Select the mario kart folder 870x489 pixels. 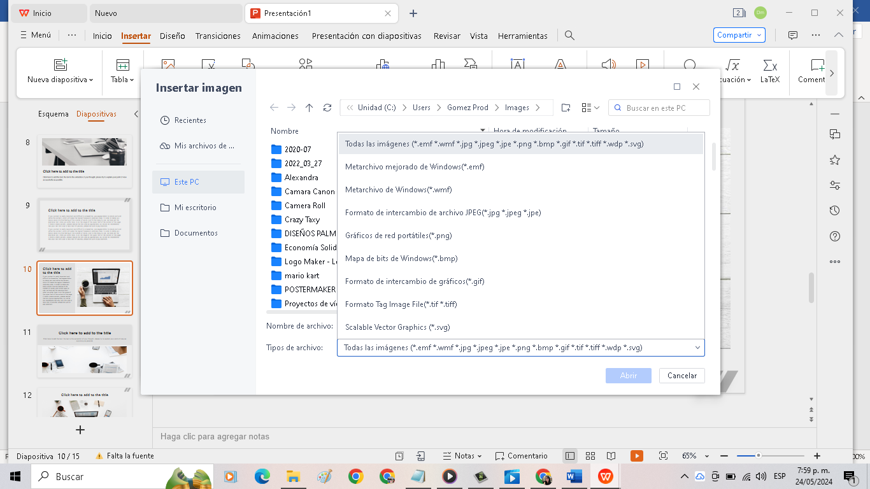[301, 276]
